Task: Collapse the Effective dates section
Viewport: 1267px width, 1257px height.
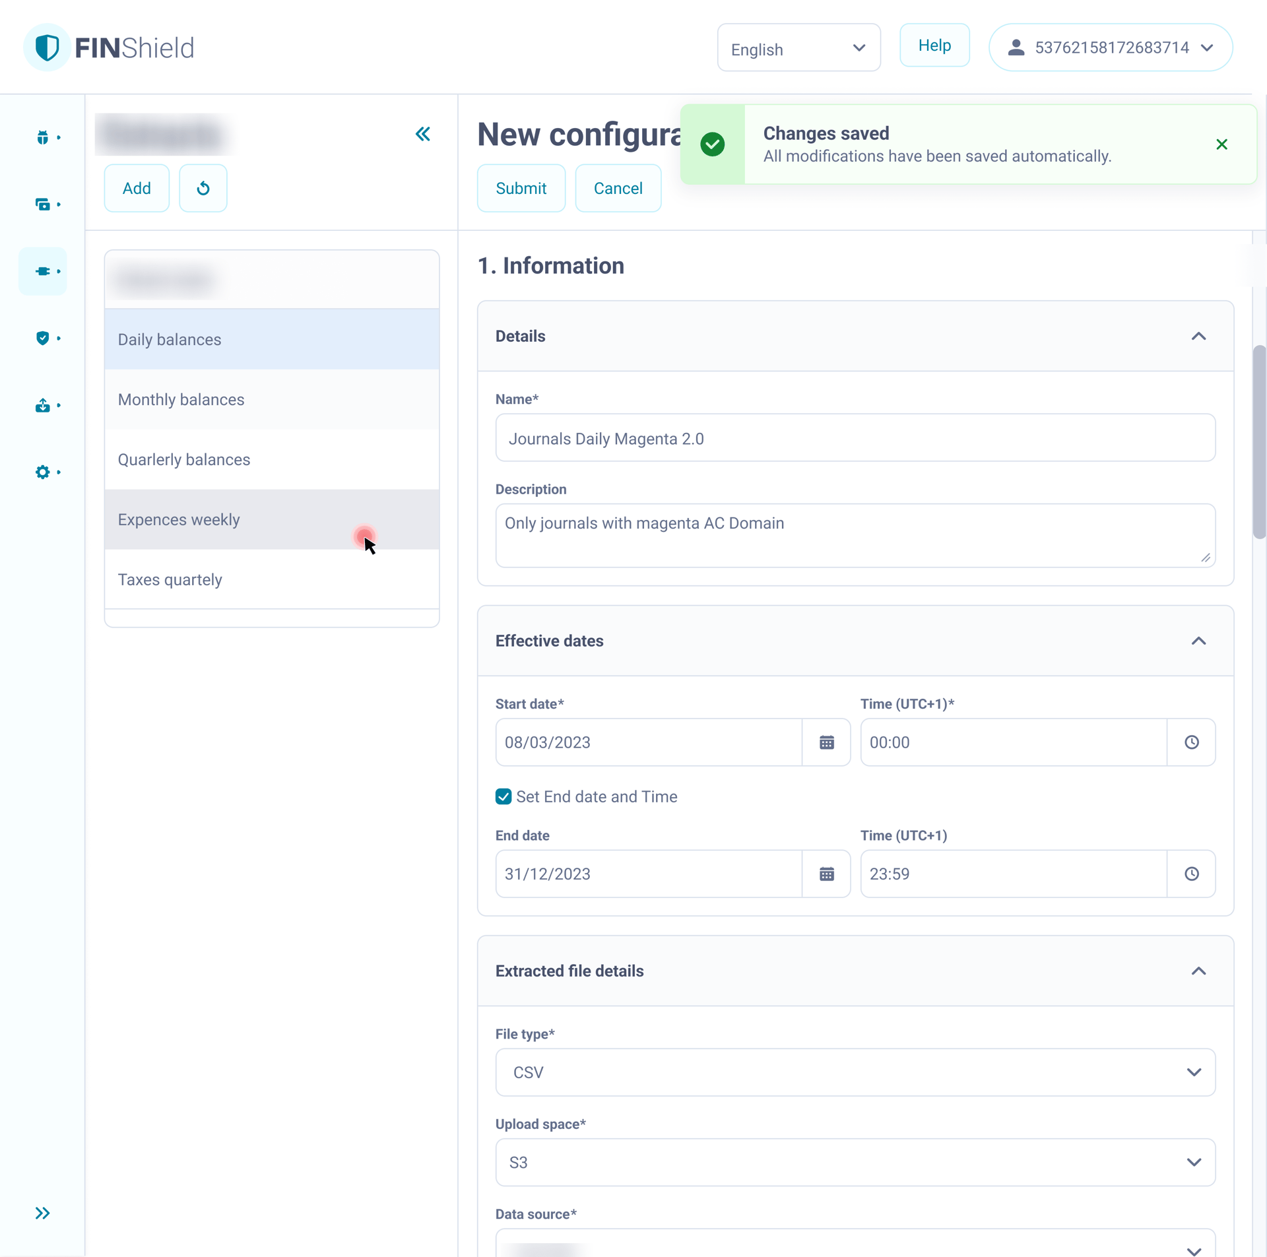Action: point(1198,641)
